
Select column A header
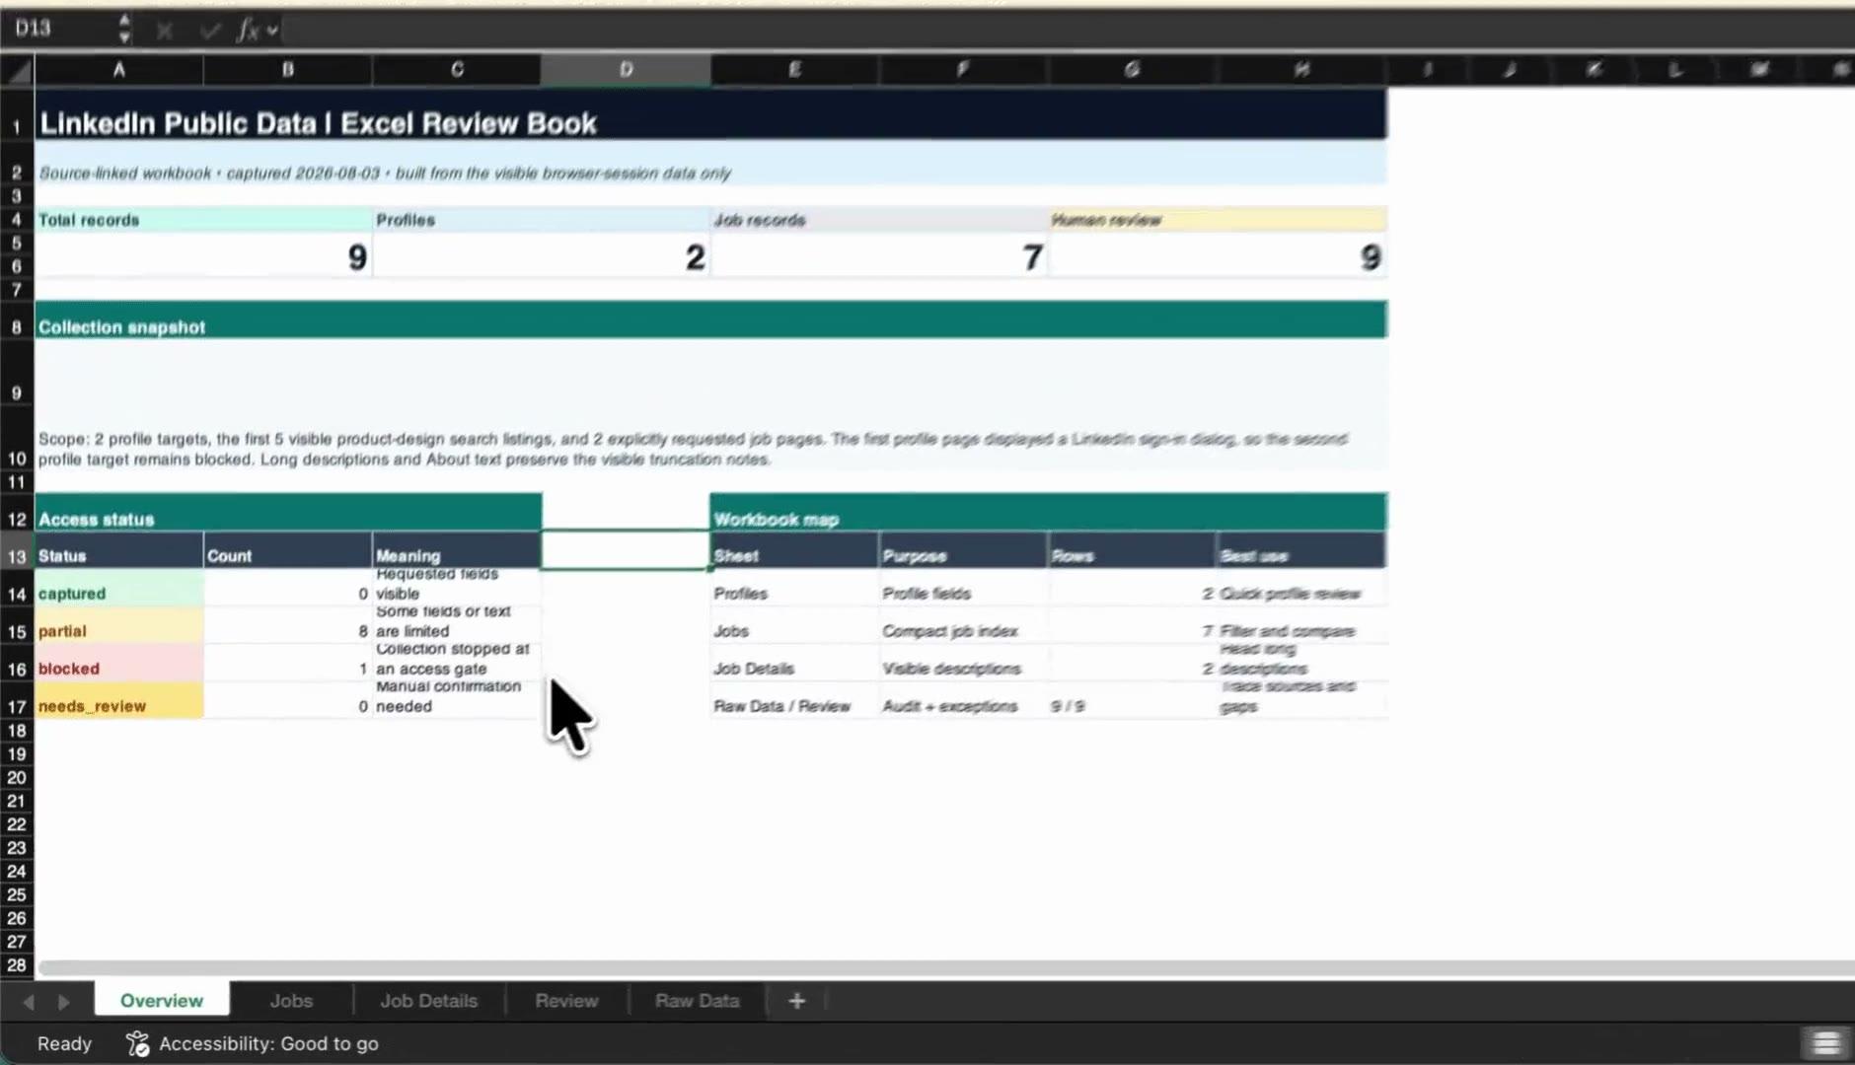pos(118,70)
